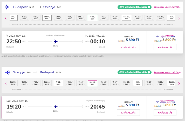Expand outbound 'Árdiagram megjelenítése' price chart

pos(167,7)
